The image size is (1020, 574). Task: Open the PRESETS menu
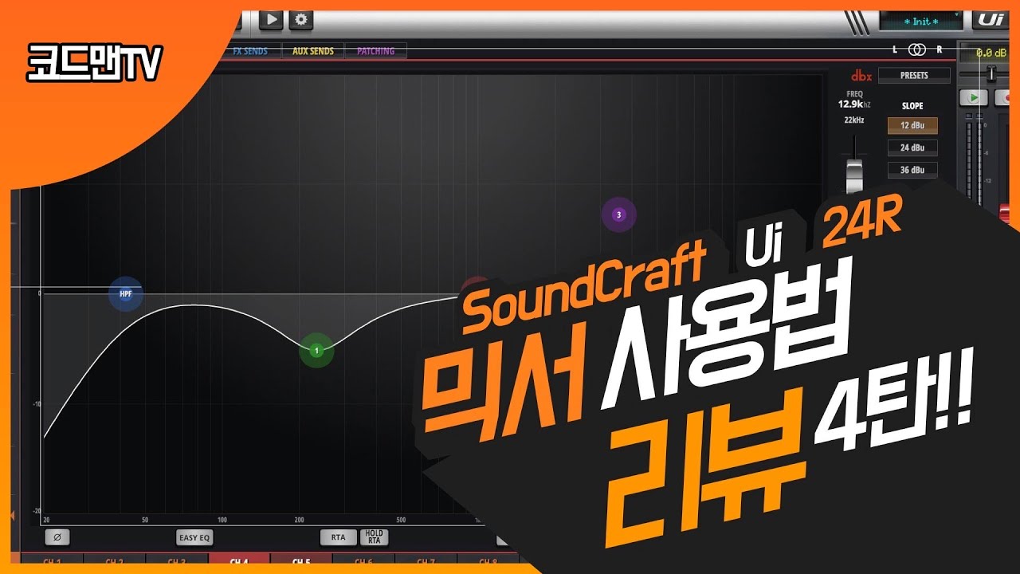[x=914, y=76]
